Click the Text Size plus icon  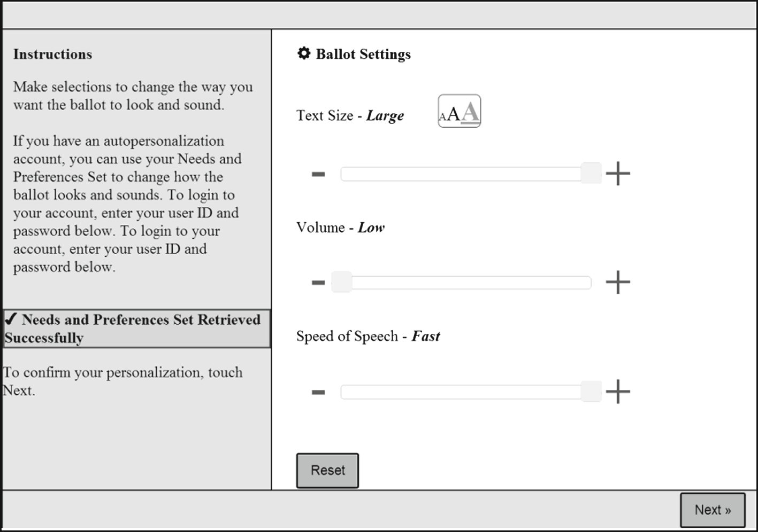point(618,174)
